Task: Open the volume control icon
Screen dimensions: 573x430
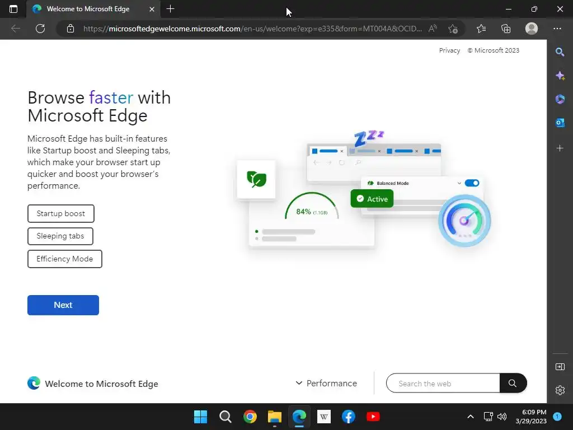Action: point(502,417)
